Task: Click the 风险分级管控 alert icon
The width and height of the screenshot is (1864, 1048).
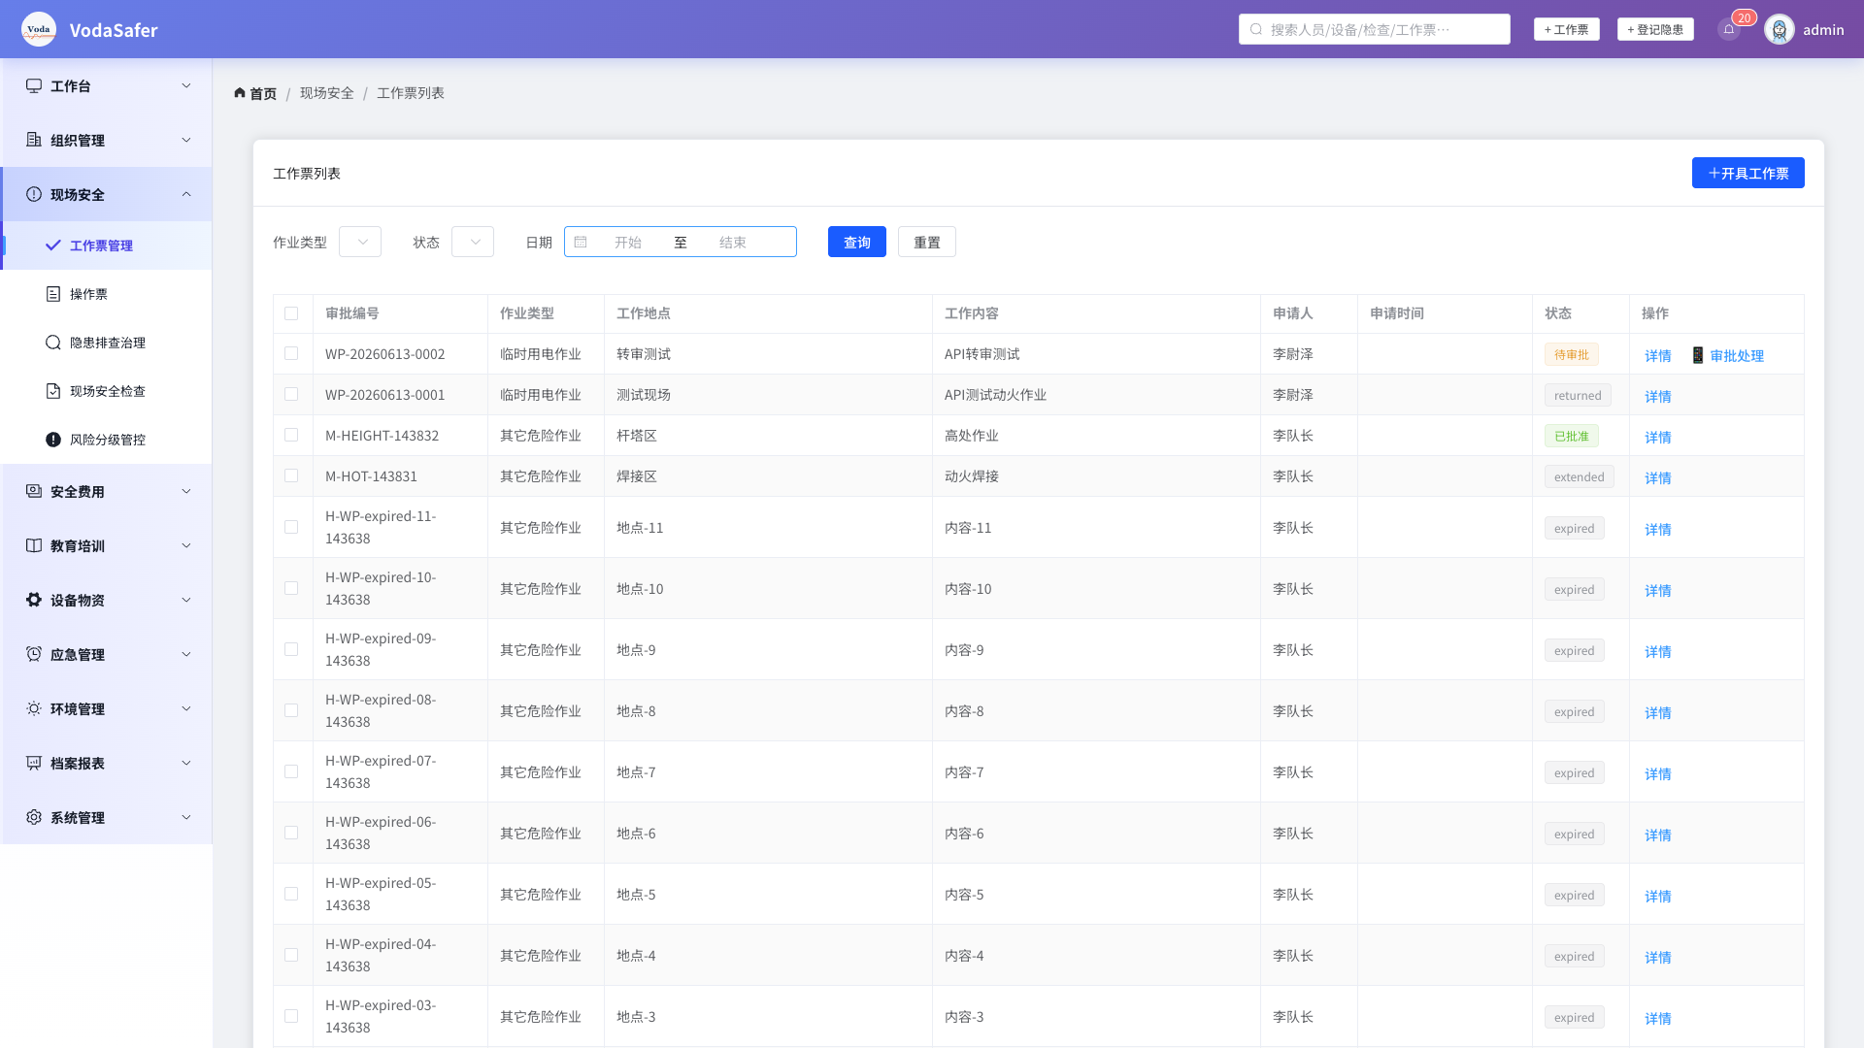Action: [x=53, y=440]
